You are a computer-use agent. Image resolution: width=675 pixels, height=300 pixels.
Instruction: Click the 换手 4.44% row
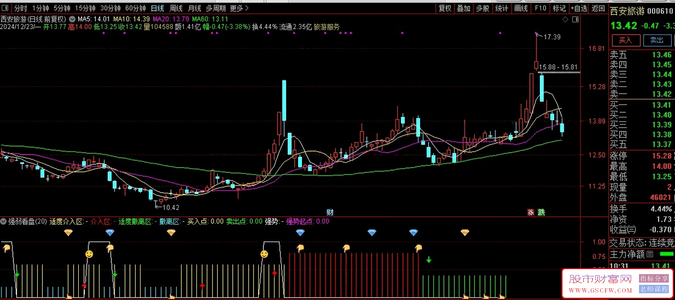click(x=642, y=208)
